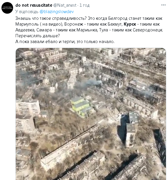Select the line "Перечислять дальше?"
Image resolution: width=168 pixels, height=180 pixels.
point(38,36)
